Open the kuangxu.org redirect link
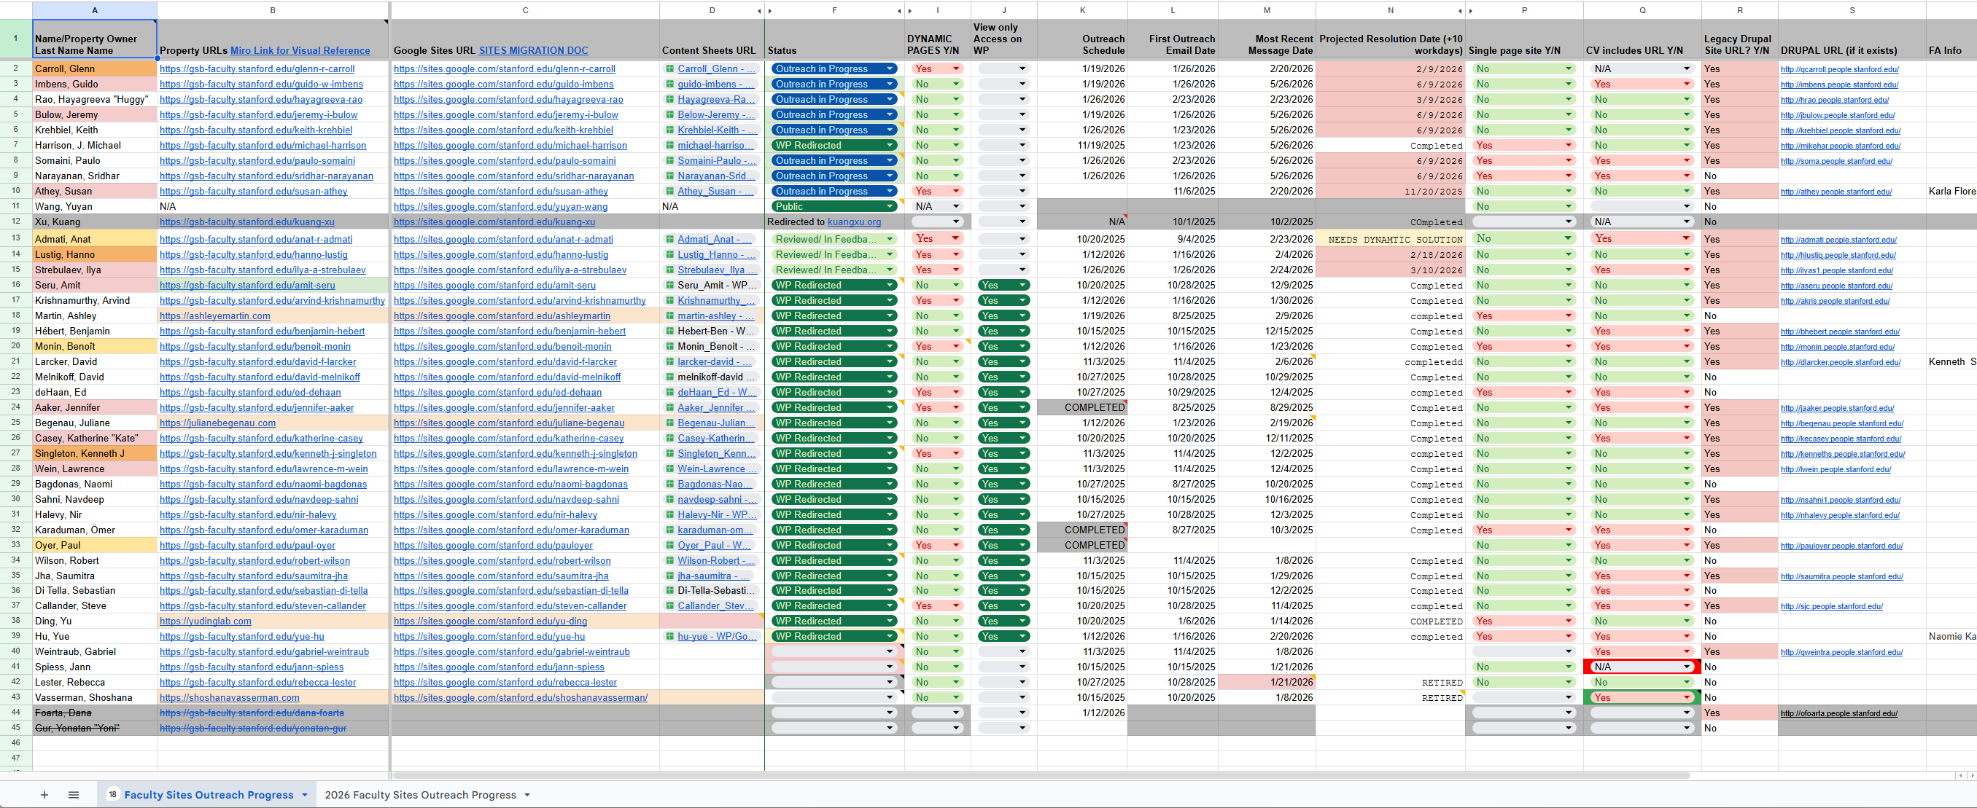The height and width of the screenshot is (808, 1977). tap(854, 222)
